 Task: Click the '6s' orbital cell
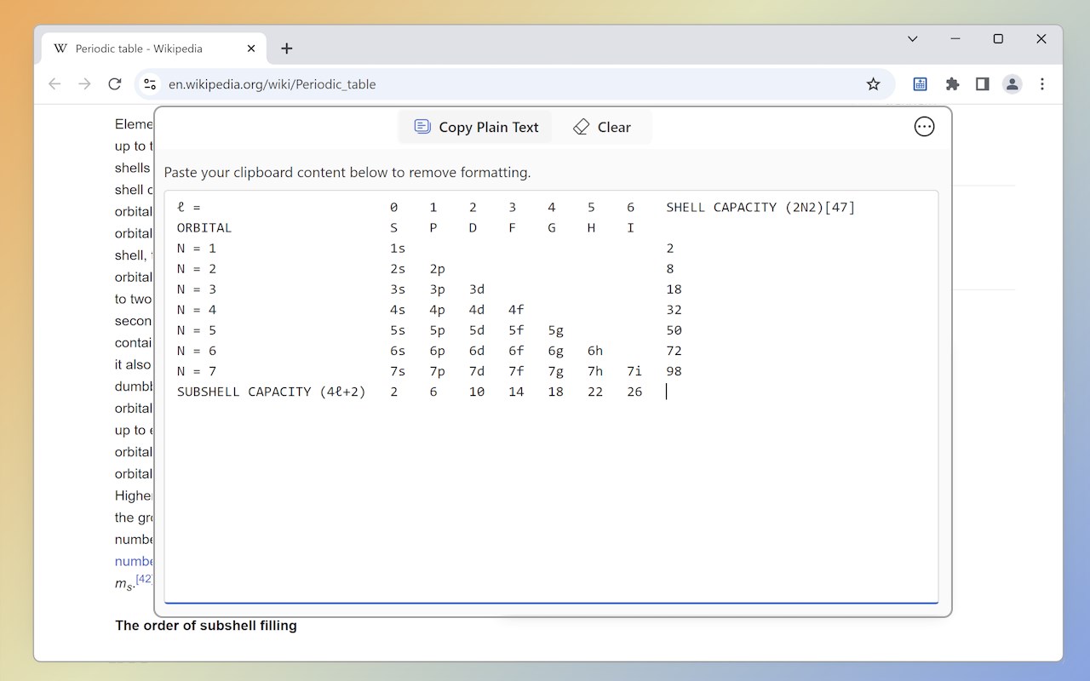(x=398, y=350)
